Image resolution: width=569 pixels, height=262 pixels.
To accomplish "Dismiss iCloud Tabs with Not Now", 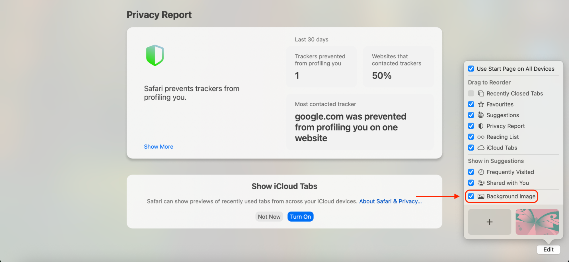I will pos(269,217).
